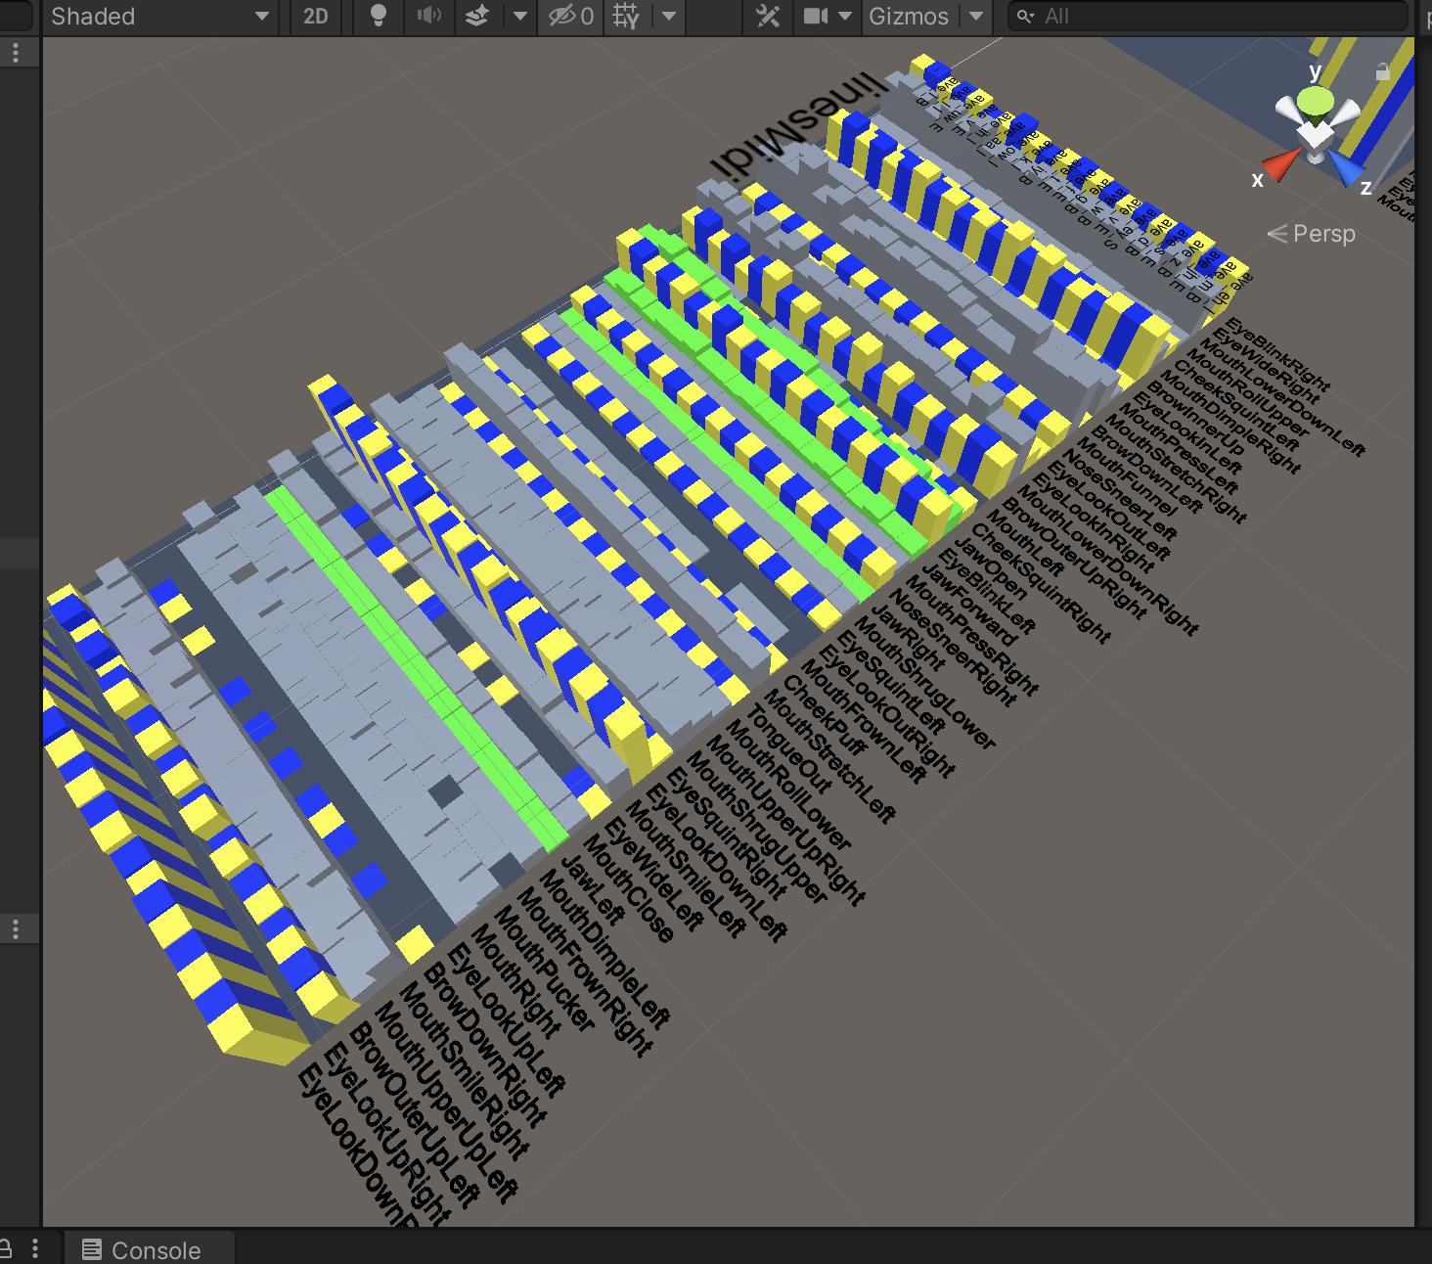The height and width of the screenshot is (1264, 1432).
Task: Toggle the gizmo rotation lock icon
Action: (1382, 71)
